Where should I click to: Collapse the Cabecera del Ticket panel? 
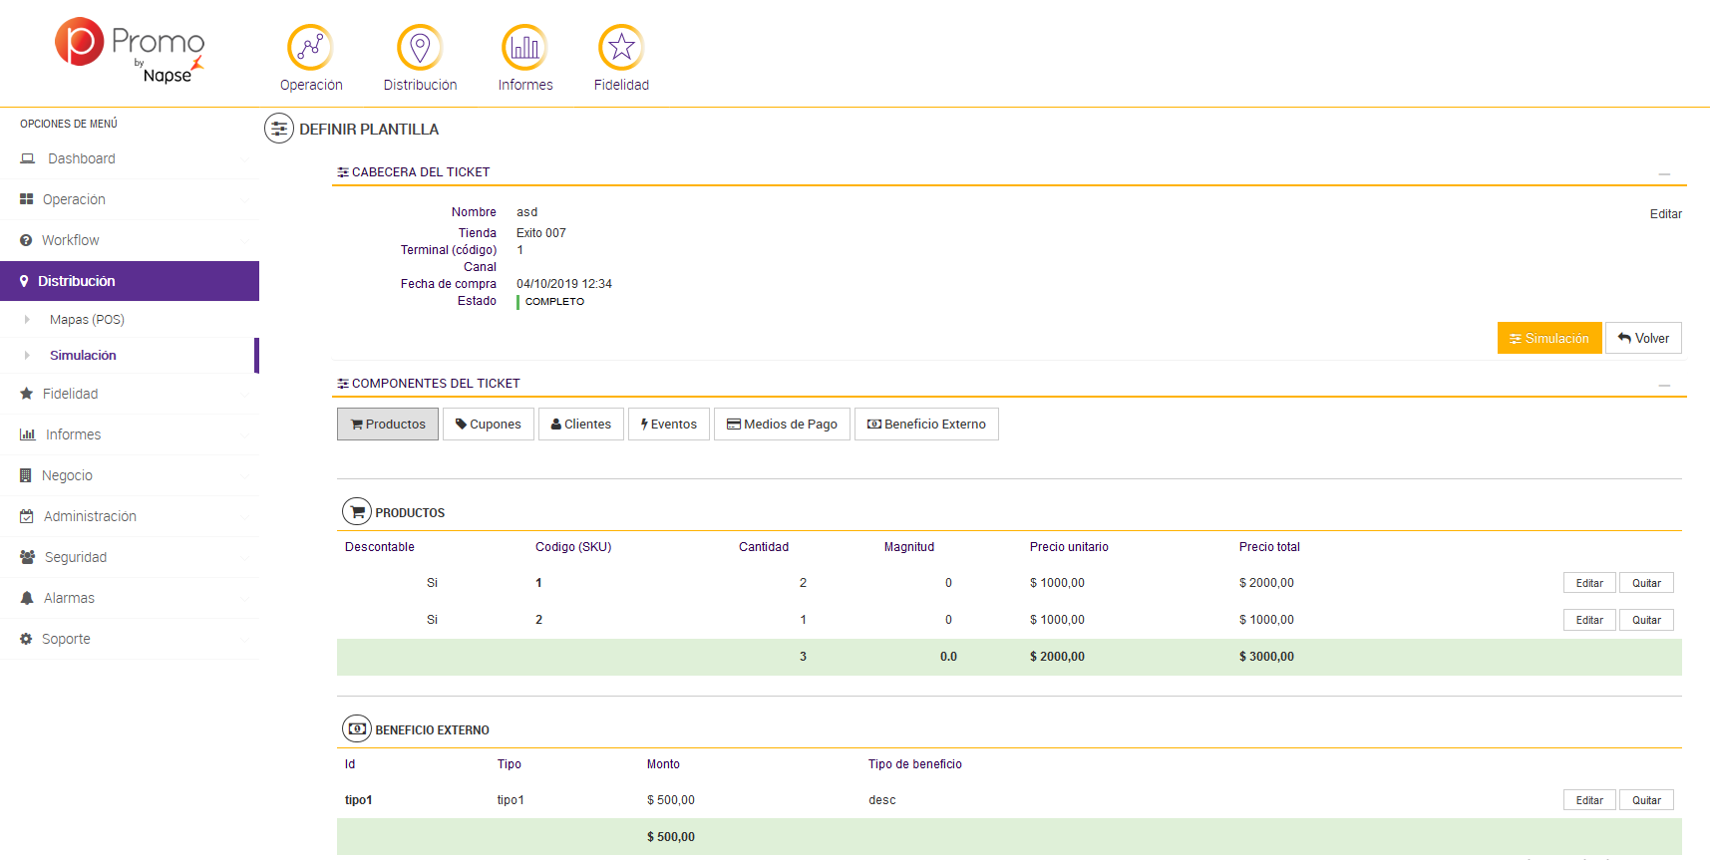click(1664, 173)
